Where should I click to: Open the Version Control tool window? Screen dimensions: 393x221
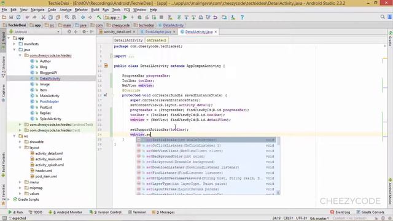click(106, 212)
